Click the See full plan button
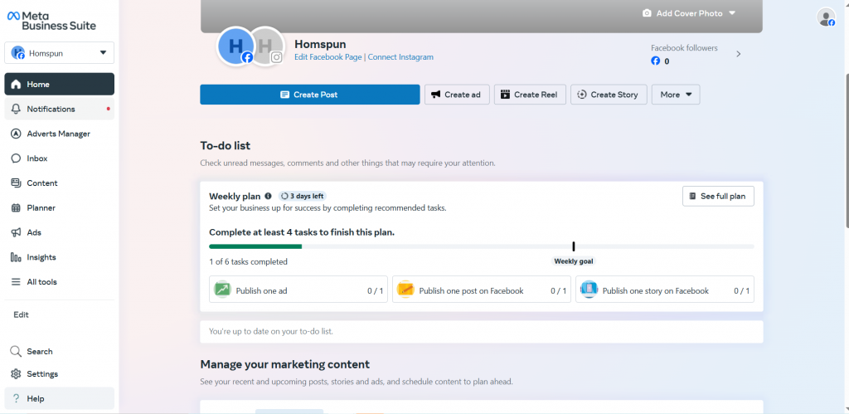Screen dimensions: 849x414 click(x=718, y=196)
